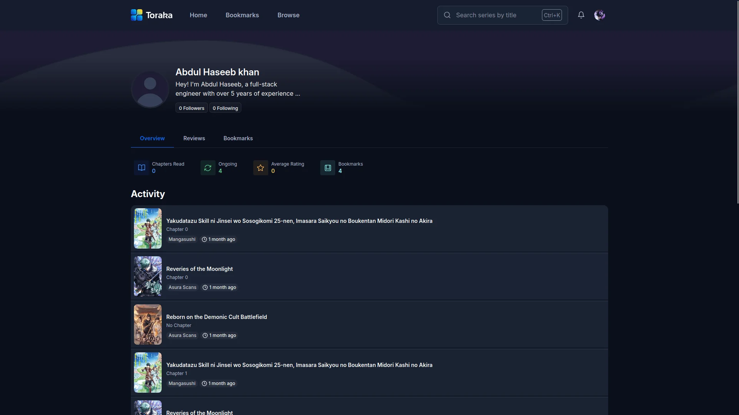The width and height of the screenshot is (739, 415).
Task: Open Bookmarks in the top navigation
Action: [242, 15]
